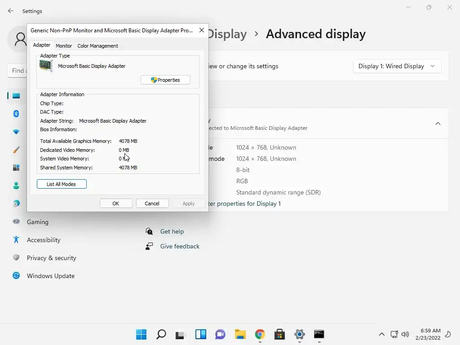Switch to the Monitor tab
The image size is (460, 345).
[x=64, y=46]
